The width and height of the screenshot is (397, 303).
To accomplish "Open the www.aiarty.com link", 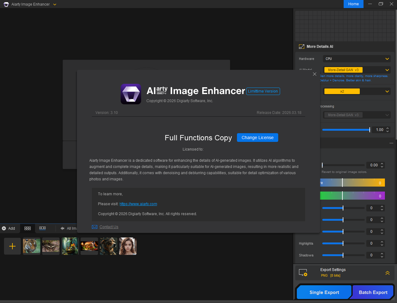I will click(x=138, y=204).
